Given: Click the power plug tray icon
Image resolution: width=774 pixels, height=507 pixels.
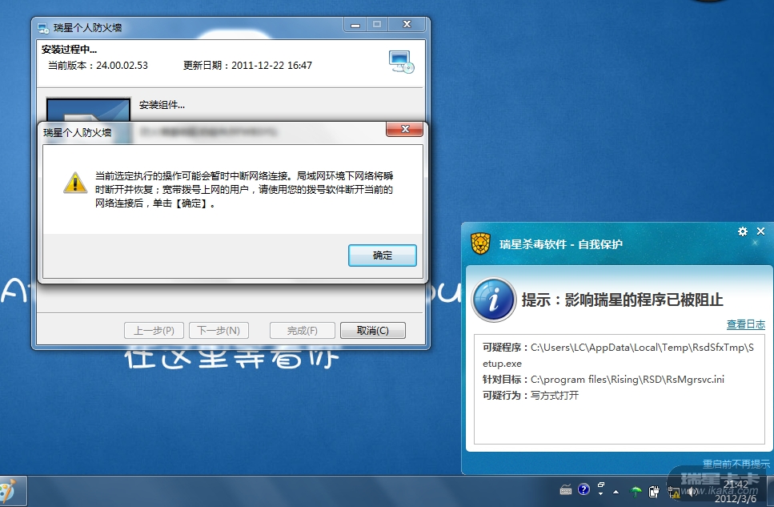Looking at the screenshot, I should (654, 491).
